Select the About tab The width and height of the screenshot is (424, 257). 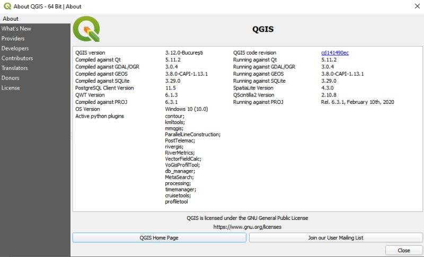coord(35,19)
